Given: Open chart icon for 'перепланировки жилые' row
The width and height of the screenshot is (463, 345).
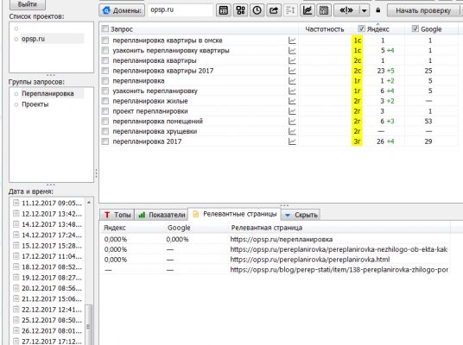Looking at the screenshot, I should coord(292,101).
